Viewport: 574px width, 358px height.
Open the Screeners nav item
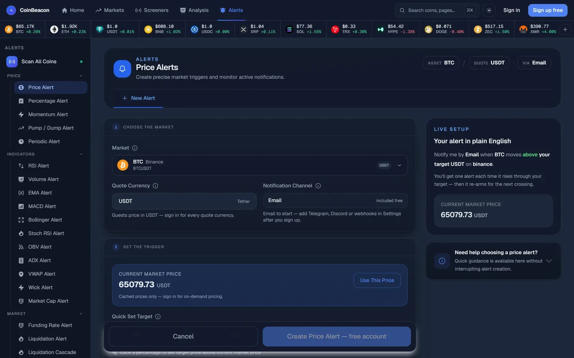152,10
